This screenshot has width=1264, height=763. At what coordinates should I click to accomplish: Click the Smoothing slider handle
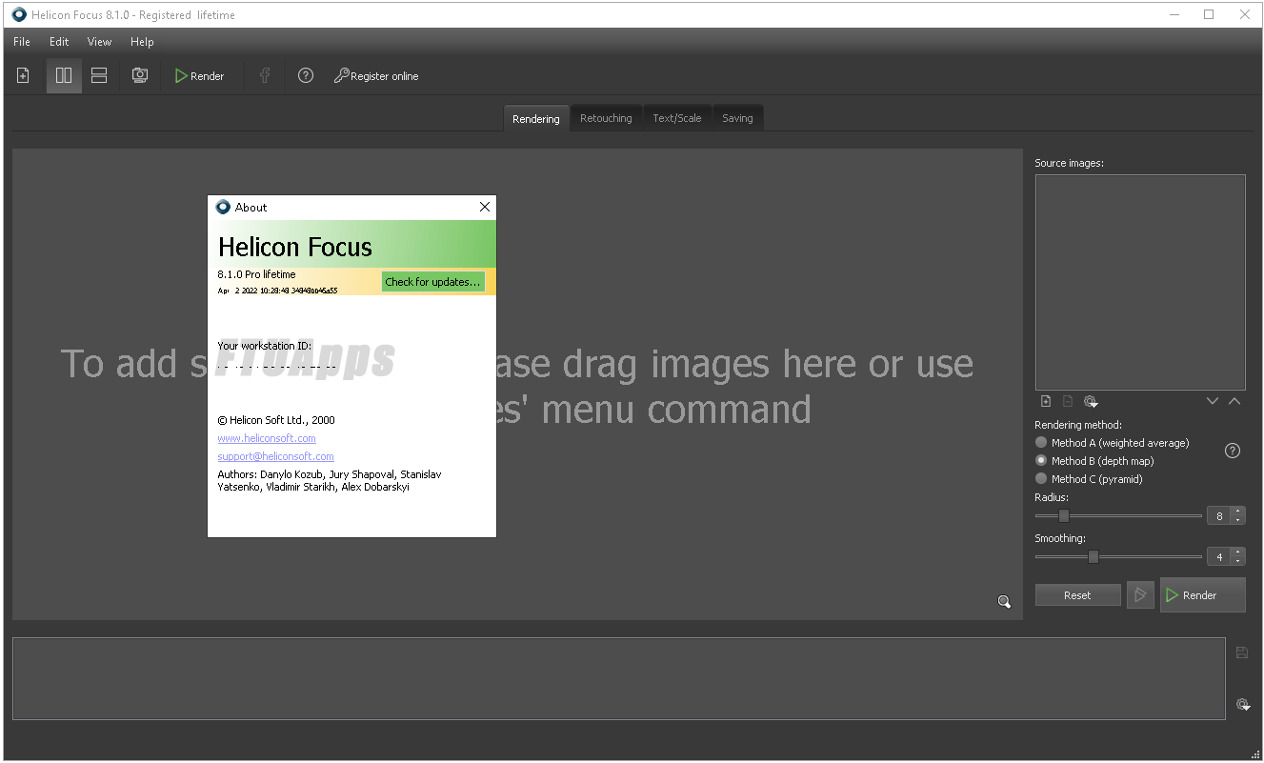[1093, 556]
